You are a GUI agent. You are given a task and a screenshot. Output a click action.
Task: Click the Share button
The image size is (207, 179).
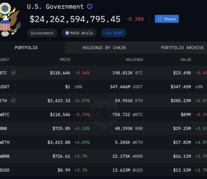pos(167,19)
